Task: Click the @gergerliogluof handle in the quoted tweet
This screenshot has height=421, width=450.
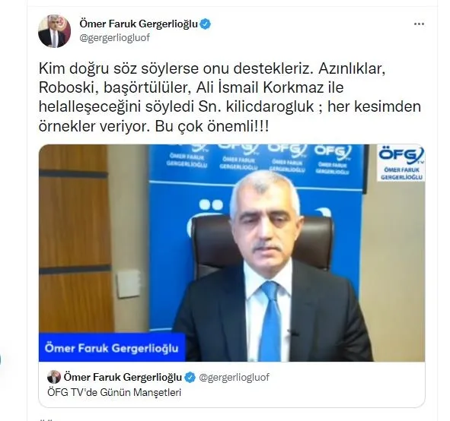Action: coord(234,377)
